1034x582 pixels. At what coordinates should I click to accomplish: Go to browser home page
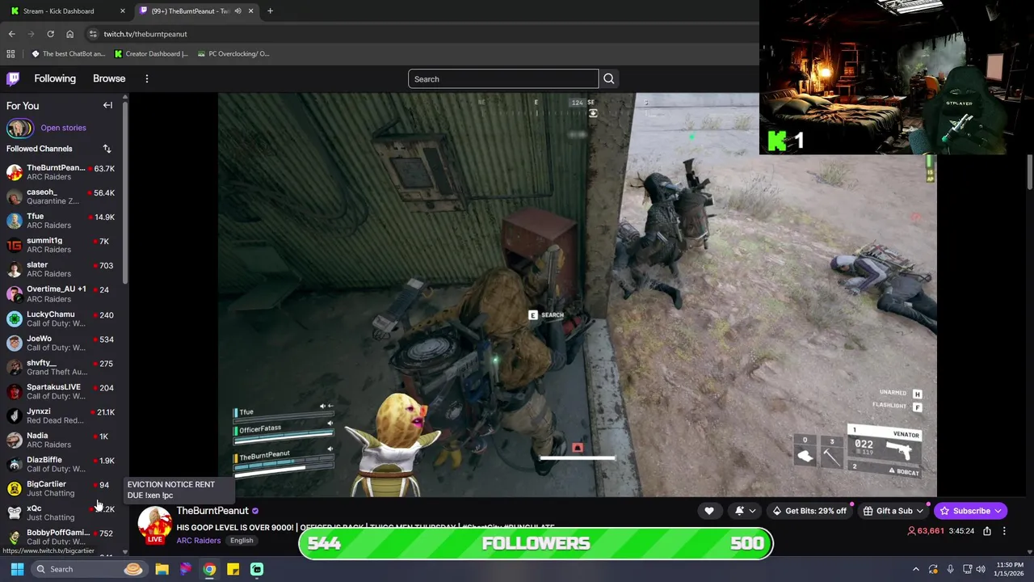point(69,34)
